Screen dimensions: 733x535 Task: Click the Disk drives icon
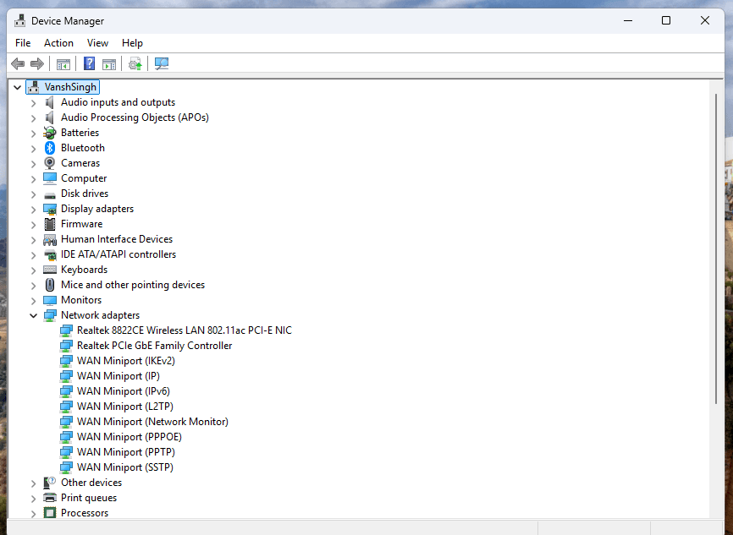(50, 195)
